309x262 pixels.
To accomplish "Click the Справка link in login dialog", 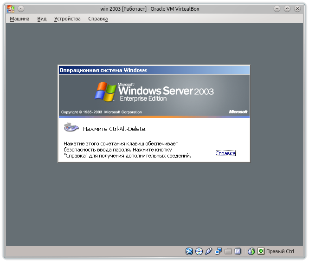I will pyautogui.click(x=225, y=153).
